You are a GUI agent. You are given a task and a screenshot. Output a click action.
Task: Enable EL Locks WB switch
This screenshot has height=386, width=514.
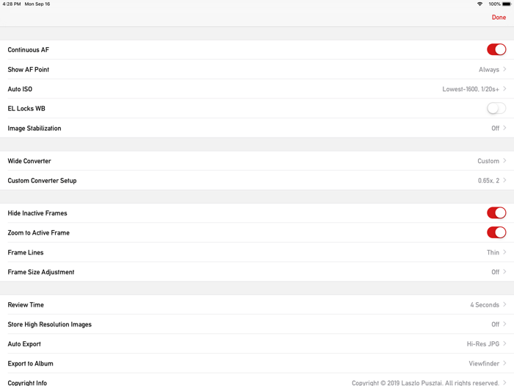coord(496,109)
